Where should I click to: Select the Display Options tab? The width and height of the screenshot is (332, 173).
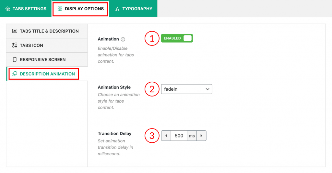click(x=80, y=9)
